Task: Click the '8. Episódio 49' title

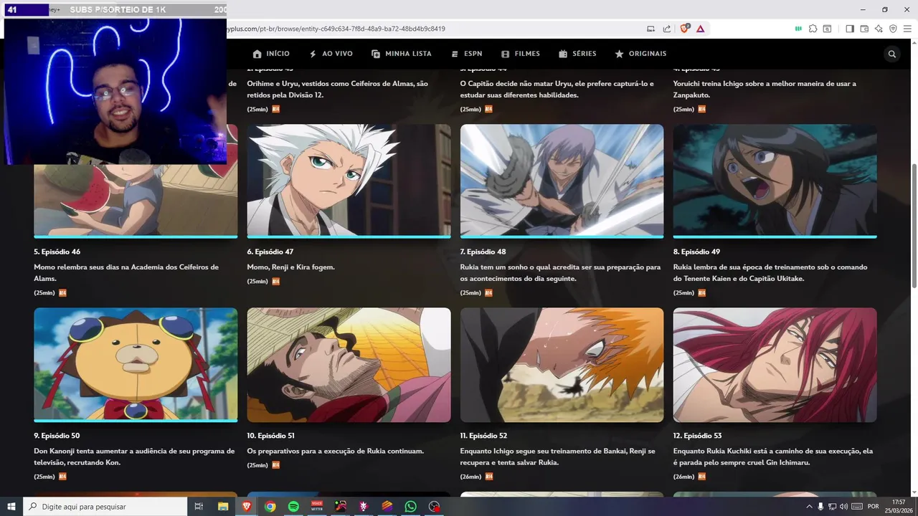Action: (696, 252)
